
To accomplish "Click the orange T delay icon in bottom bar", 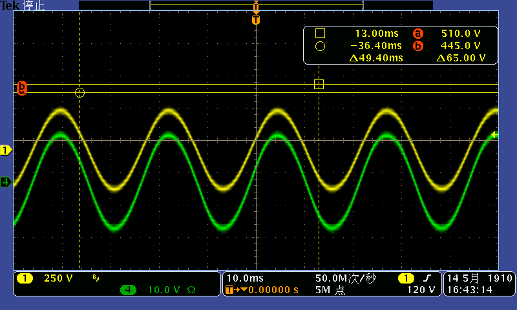I will (x=229, y=290).
